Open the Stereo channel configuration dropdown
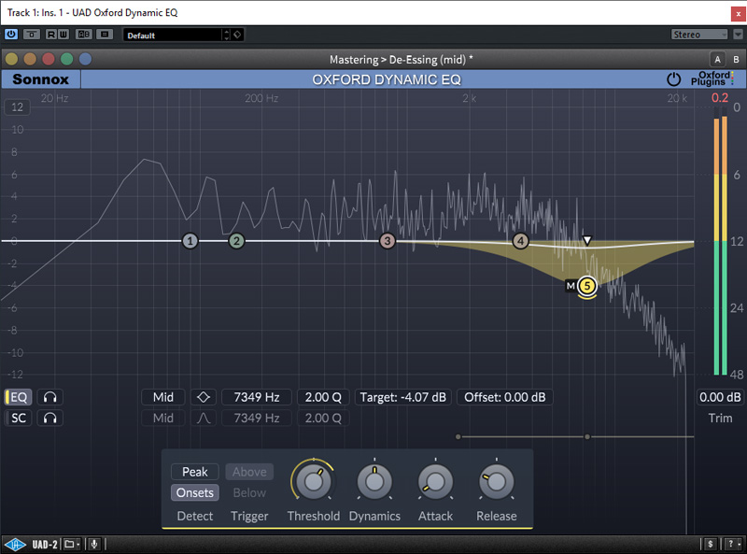 pyautogui.click(x=699, y=35)
